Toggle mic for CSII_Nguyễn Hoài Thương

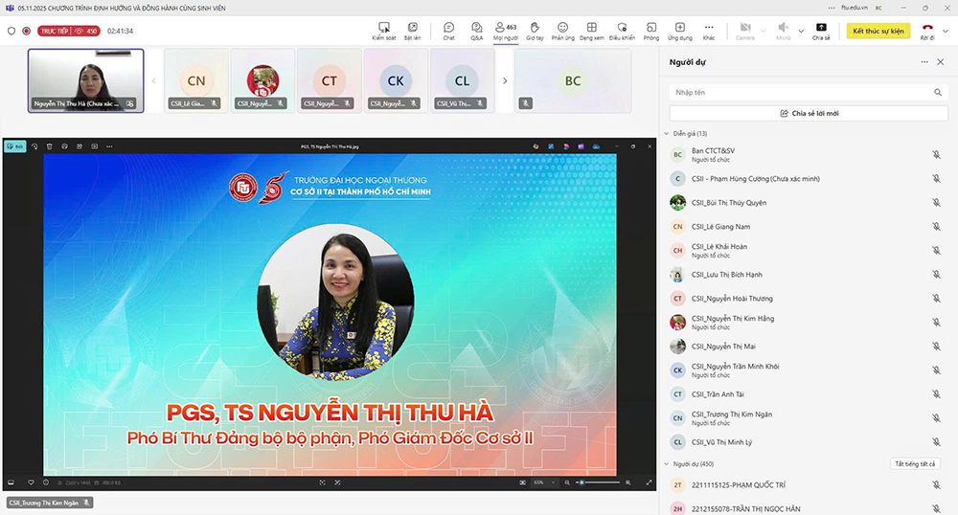[936, 299]
